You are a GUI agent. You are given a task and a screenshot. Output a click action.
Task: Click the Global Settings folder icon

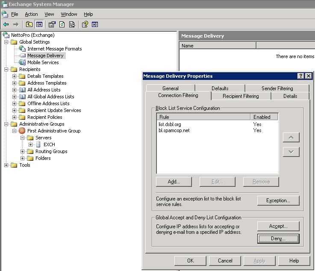pyautogui.click(x=14, y=42)
